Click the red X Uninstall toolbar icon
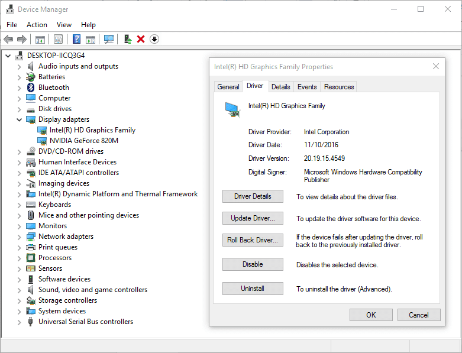The height and width of the screenshot is (353, 462). coord(141,39)
